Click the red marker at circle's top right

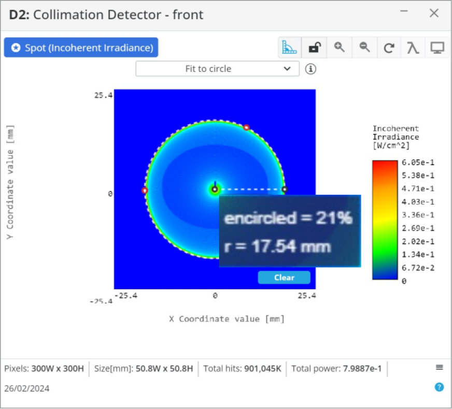tap(246, 127)
